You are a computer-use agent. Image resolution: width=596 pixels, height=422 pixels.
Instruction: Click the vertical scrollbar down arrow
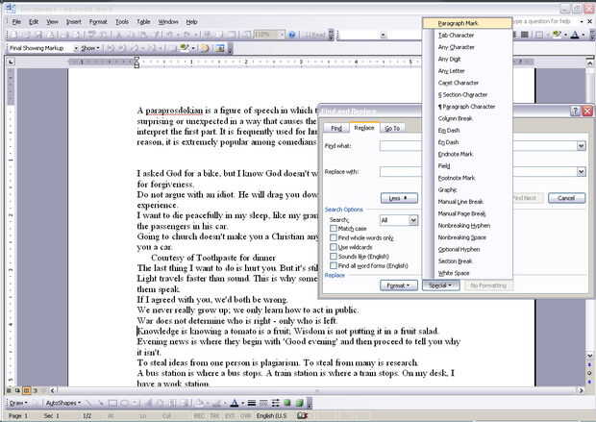(589, 356)
